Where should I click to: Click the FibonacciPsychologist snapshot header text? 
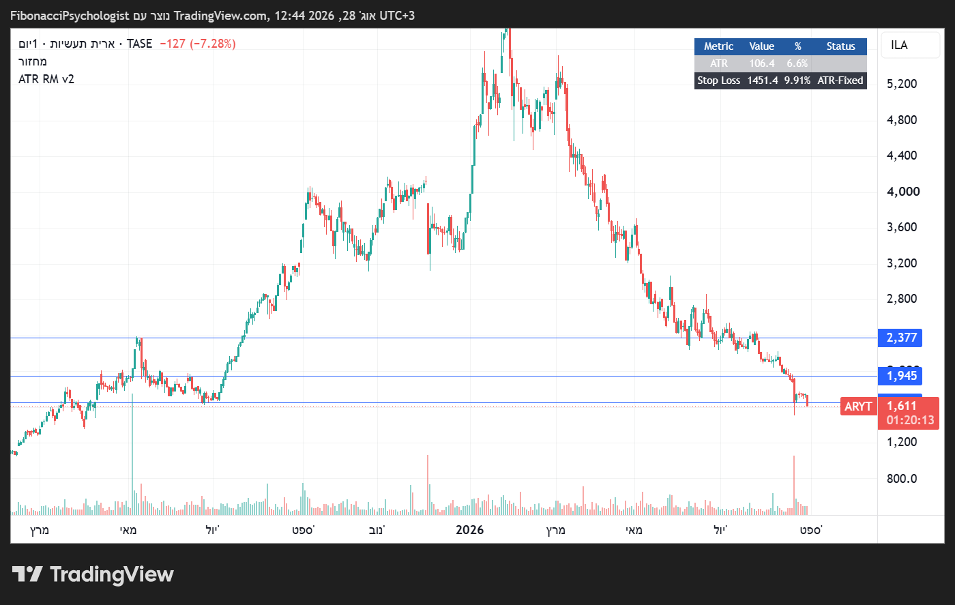(70, 15)
